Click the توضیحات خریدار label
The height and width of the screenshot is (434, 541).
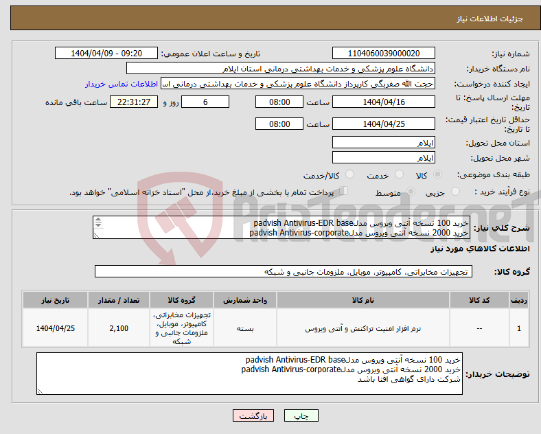(x=498, y=374)
